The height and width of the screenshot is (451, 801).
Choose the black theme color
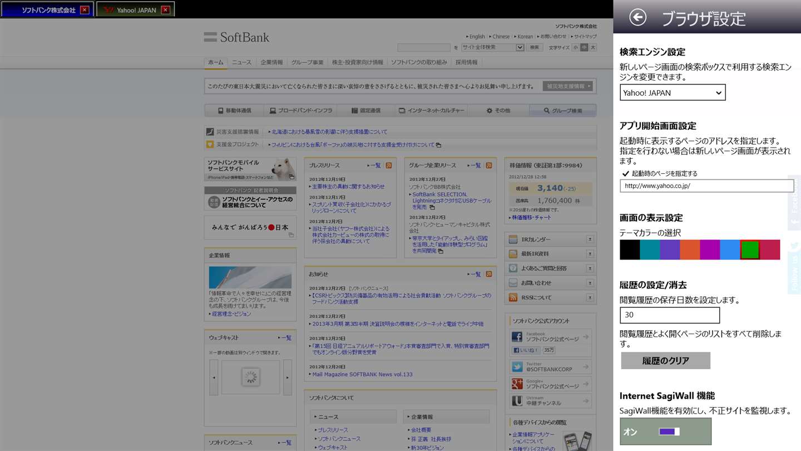630,249
